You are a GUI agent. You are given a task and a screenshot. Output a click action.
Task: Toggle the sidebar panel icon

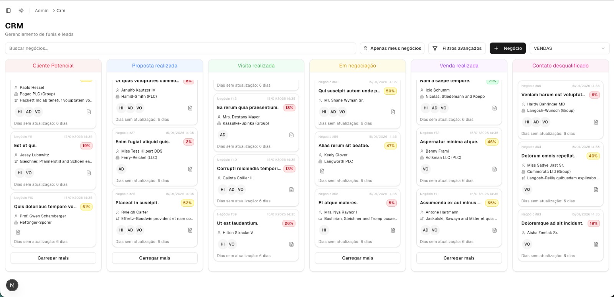(x=8, y=11)
